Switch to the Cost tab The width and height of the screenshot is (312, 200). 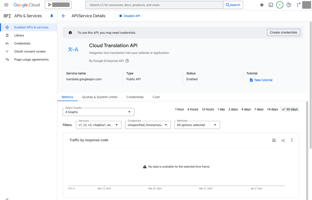pyautogui.click(x=156, y=97)
